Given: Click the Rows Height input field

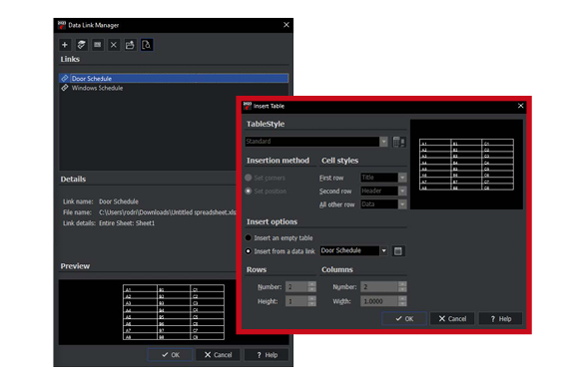Looking at the screenshot, I should (x=296, y=301).
